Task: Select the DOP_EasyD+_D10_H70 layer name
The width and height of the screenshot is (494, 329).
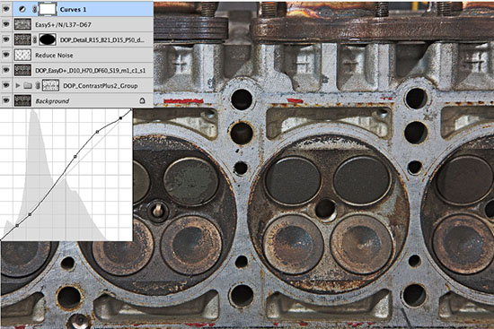Action: click(x=91, y=71)
